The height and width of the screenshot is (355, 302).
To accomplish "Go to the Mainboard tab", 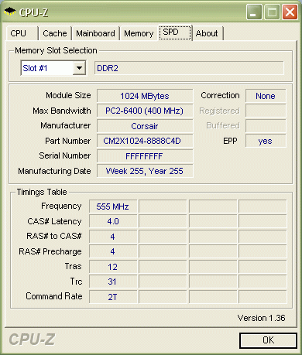I will (x=95, y=33).
